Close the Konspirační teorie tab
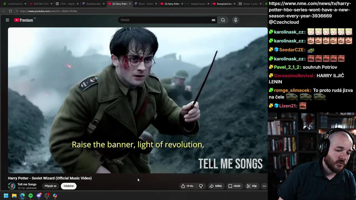Image resolution: width=356 pixels, height=200 pixels. tap(234, 4)
